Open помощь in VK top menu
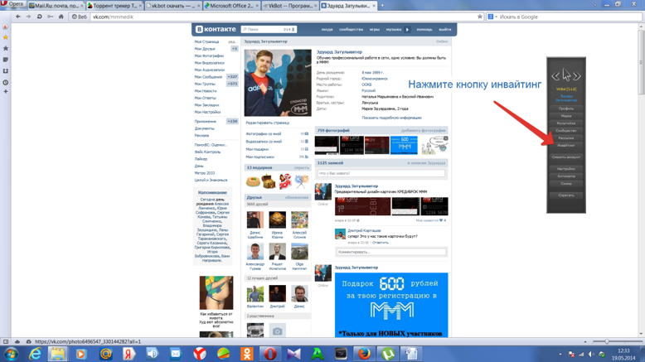This screenshot has height=362, width=645. tap(424, 30)
